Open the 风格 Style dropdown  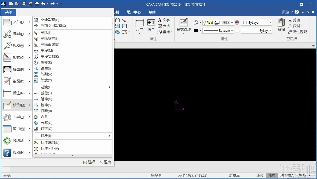pyautogui.click(x=287, y=12)
